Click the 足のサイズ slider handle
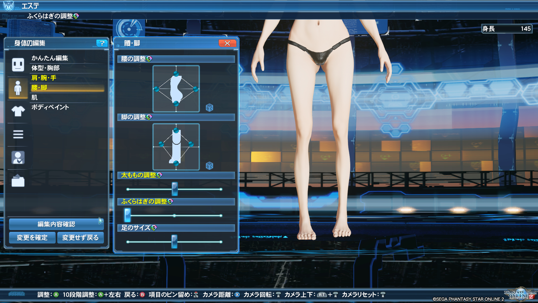Image resolution: width=538 pixels, height=303 pixels. click(x=174, y=241)
